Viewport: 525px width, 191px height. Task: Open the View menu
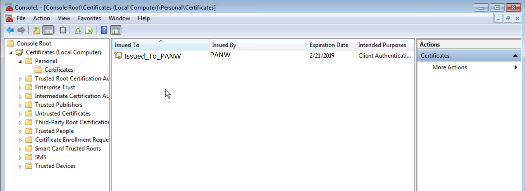coord(64,18)
